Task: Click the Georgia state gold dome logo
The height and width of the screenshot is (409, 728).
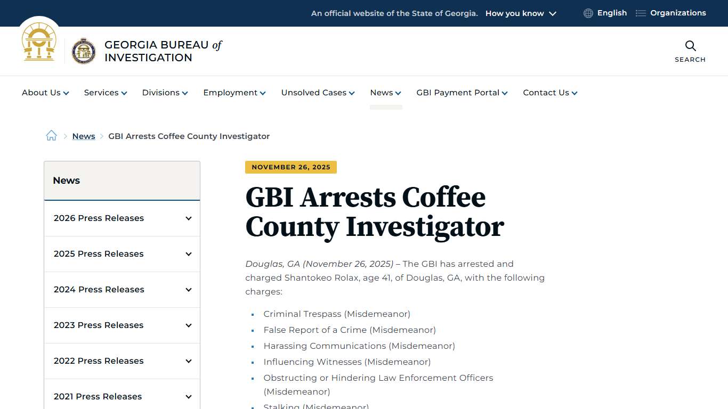Action: pyautogui.click(x=39, y=42)
